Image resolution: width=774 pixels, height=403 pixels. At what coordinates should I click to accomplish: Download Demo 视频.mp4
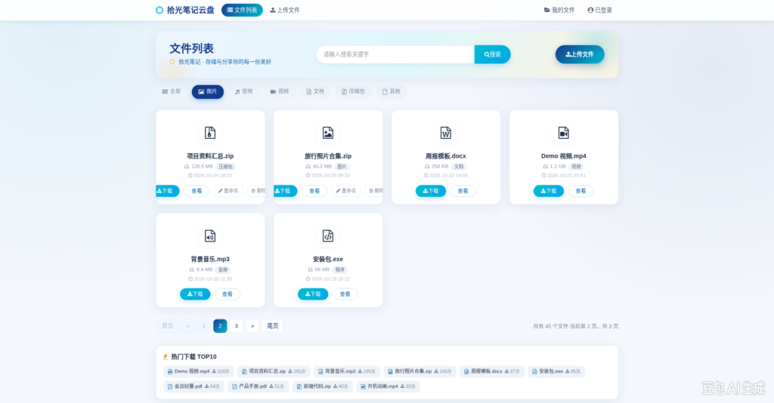549,191
